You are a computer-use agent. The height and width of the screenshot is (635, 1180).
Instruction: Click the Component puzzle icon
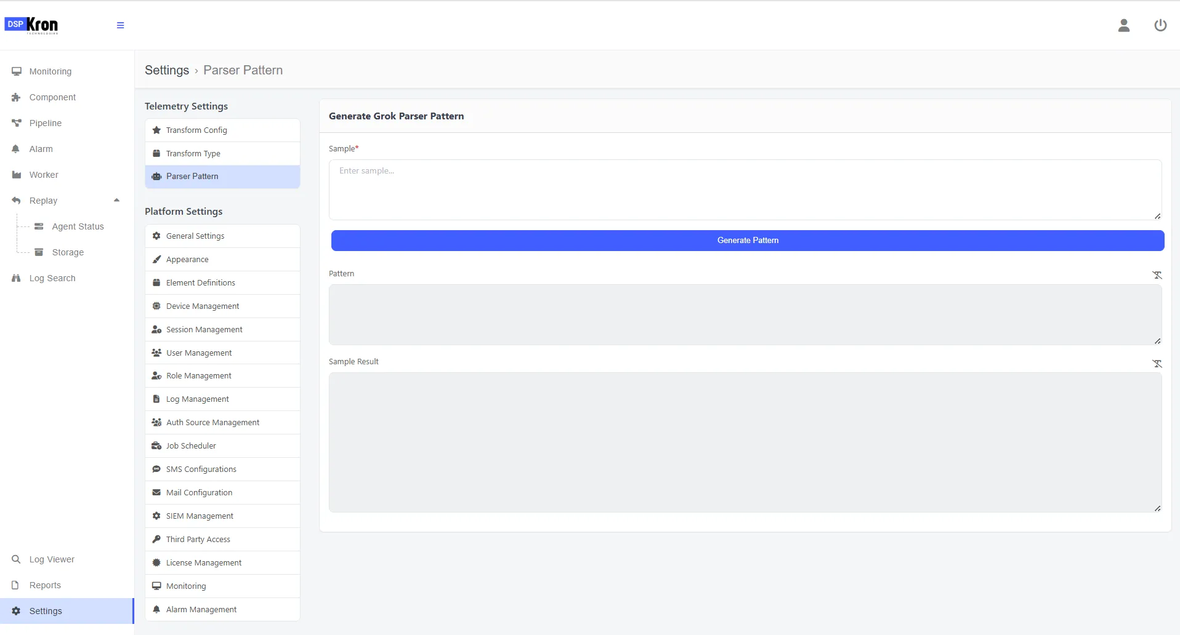click(x=17, y=97)
